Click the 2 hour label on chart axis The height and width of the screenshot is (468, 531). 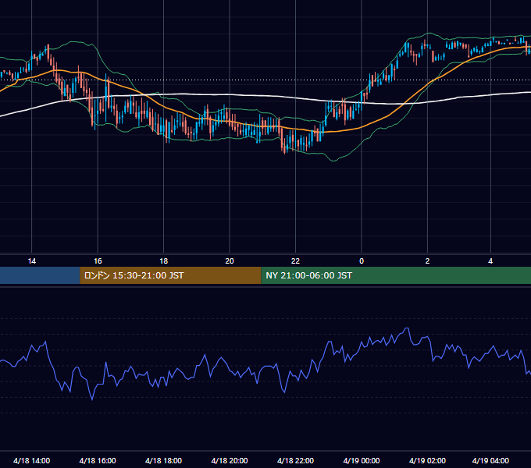tap(427, 261)
